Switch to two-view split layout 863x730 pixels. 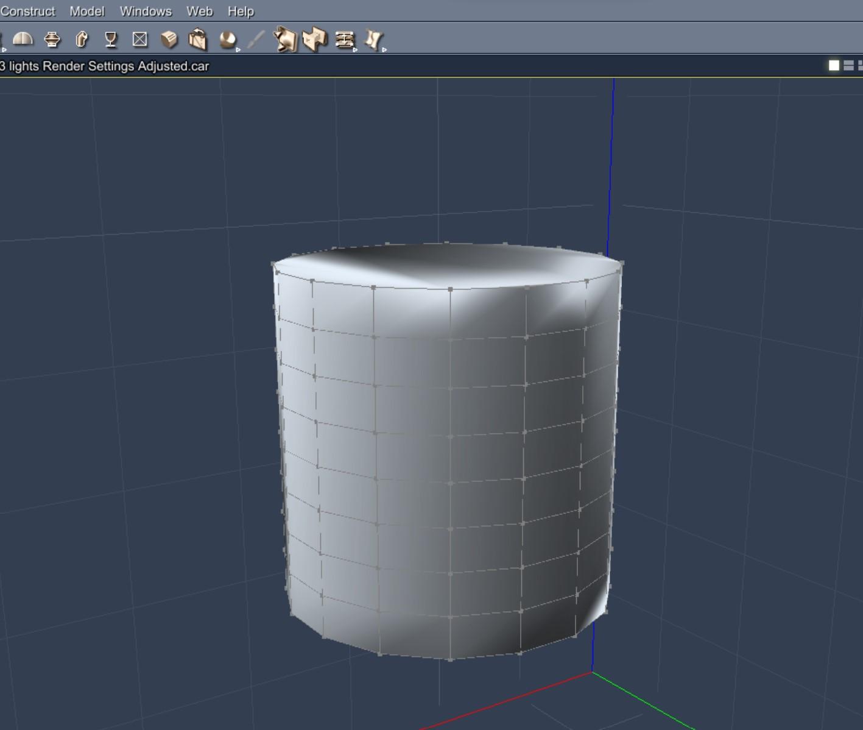pos(848,65)
